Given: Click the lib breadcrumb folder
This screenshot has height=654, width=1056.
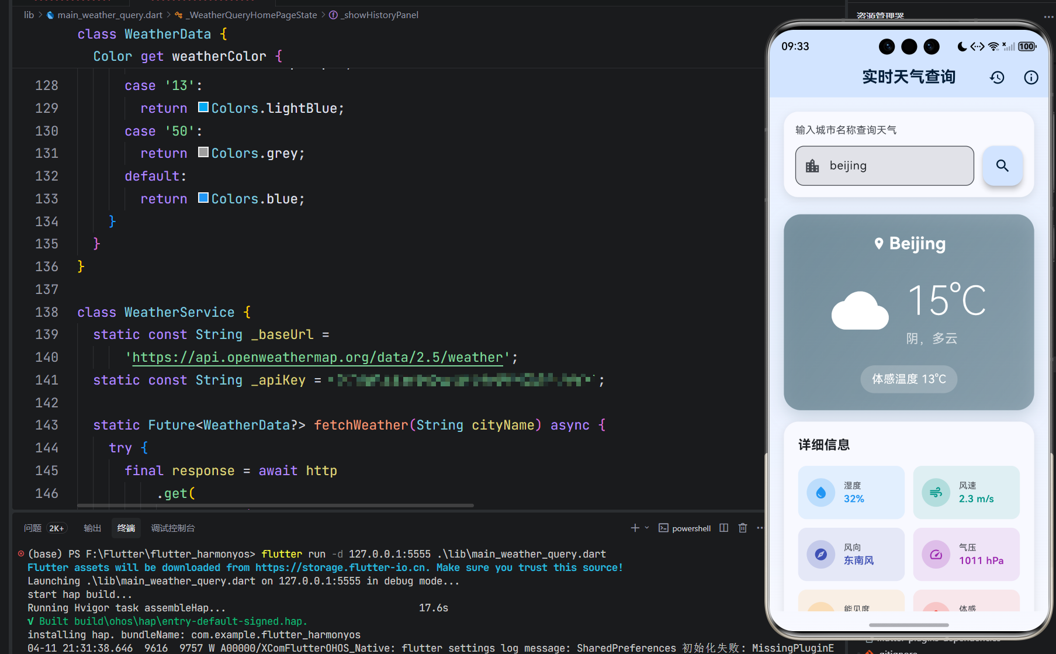Looking at the screenshot, I should [x=29, y=15].
